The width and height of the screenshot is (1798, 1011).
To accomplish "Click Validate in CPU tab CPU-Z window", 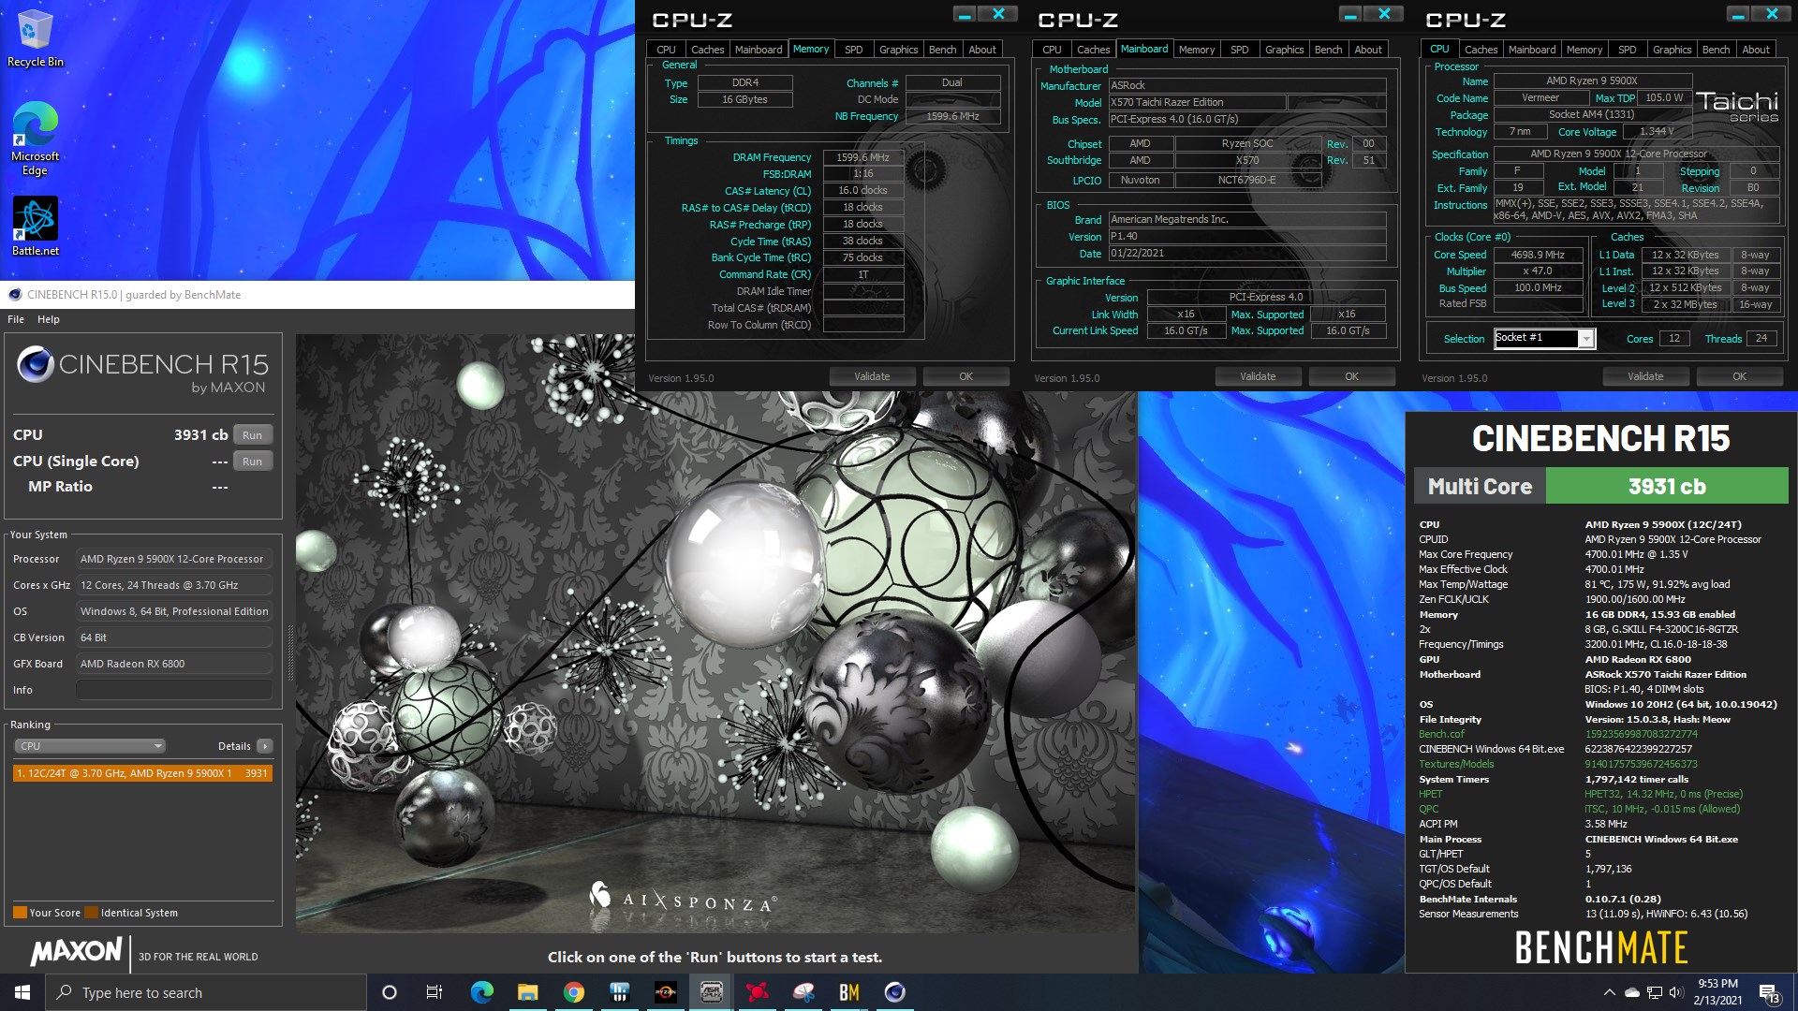I will pyautogui.click(x=1645, y=376).
